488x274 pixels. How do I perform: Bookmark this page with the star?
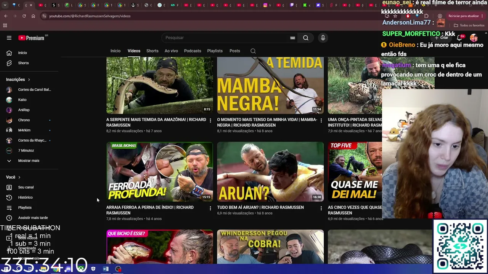click(395, 16)
